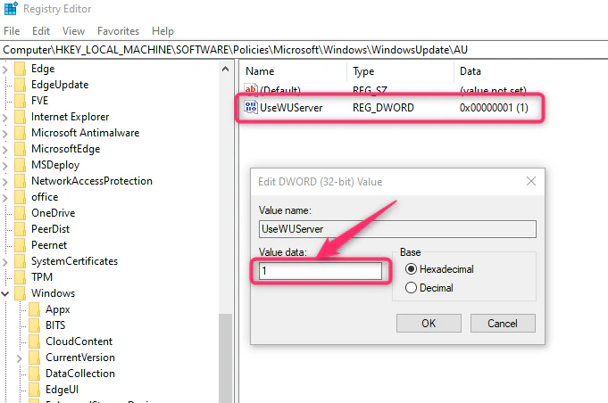Screen dimensions: 608x403
Task: Click the tree pane scroll-up arrow
Action: [x=225, y=70]
